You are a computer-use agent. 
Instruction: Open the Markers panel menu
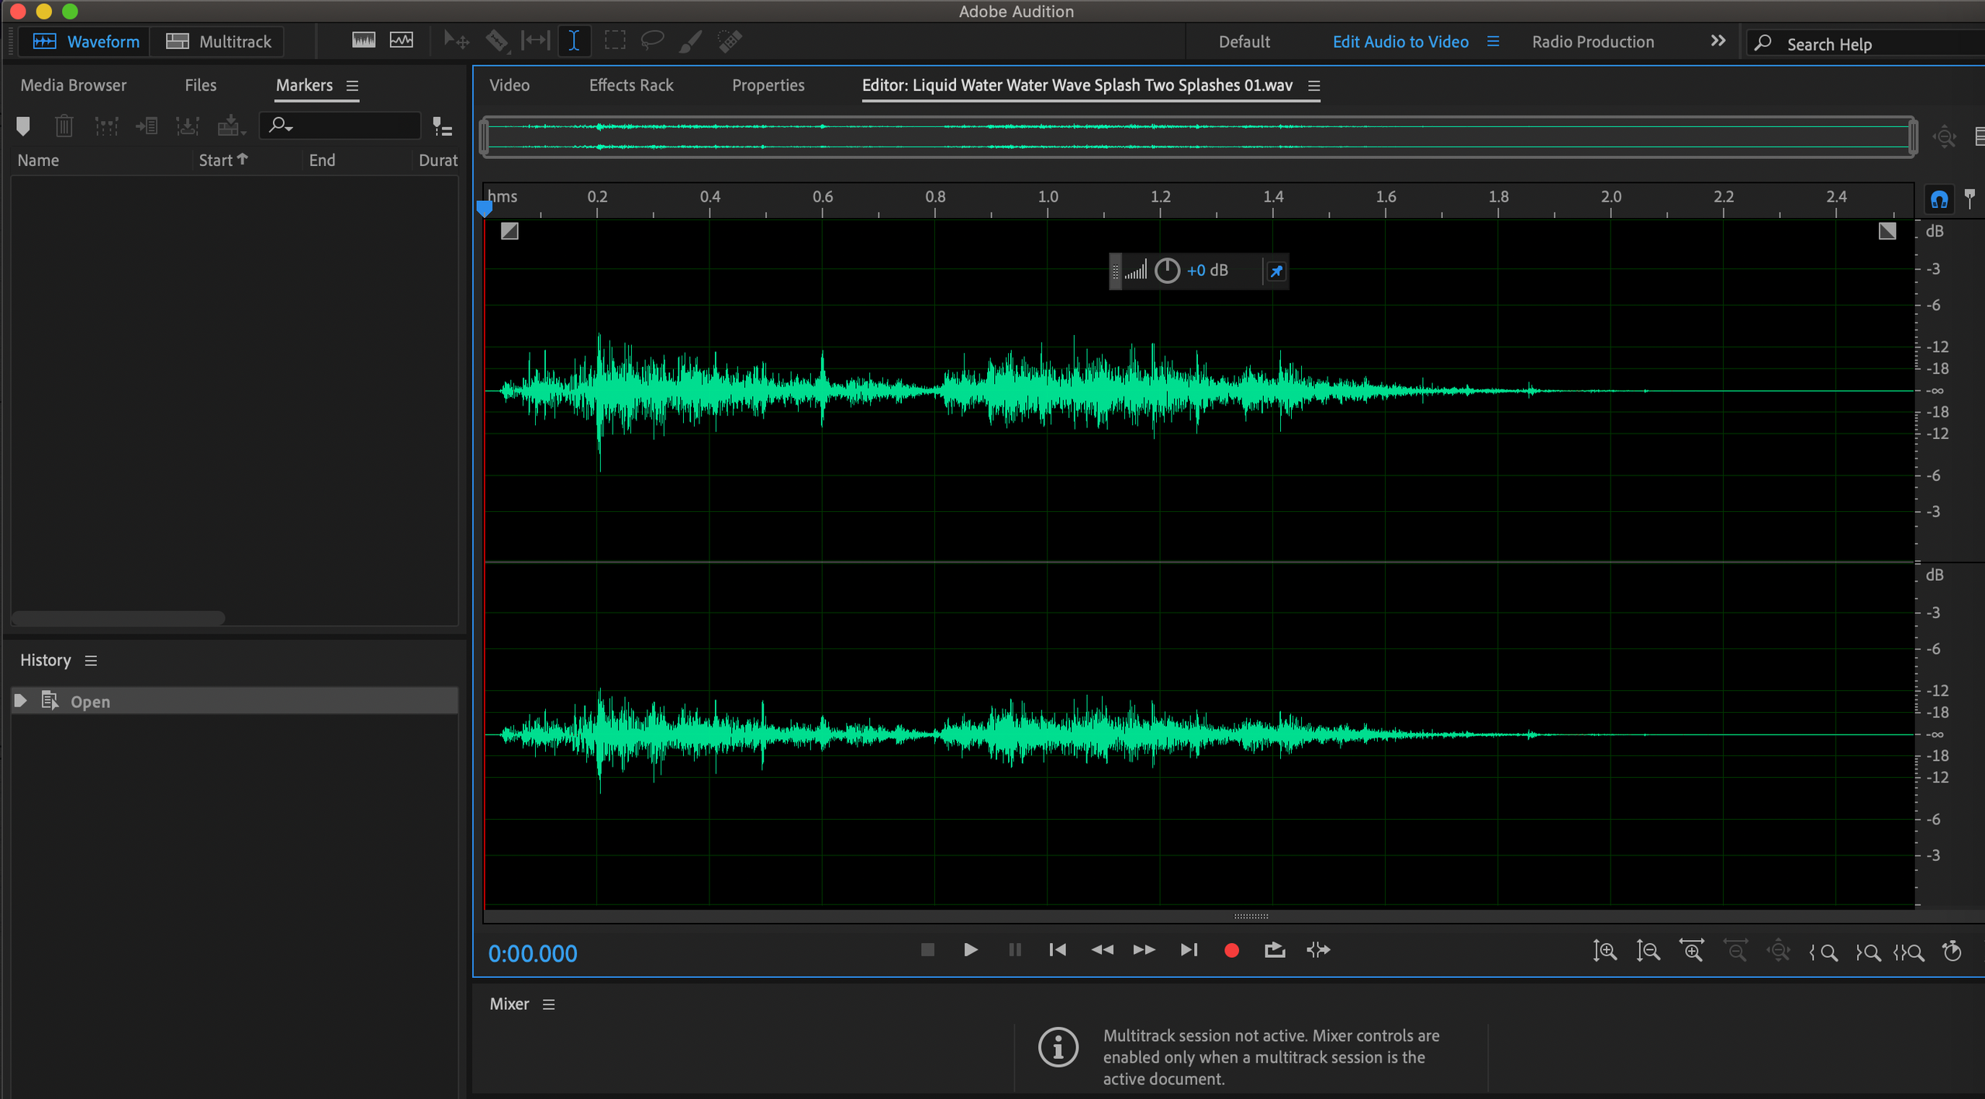point(353,86)
